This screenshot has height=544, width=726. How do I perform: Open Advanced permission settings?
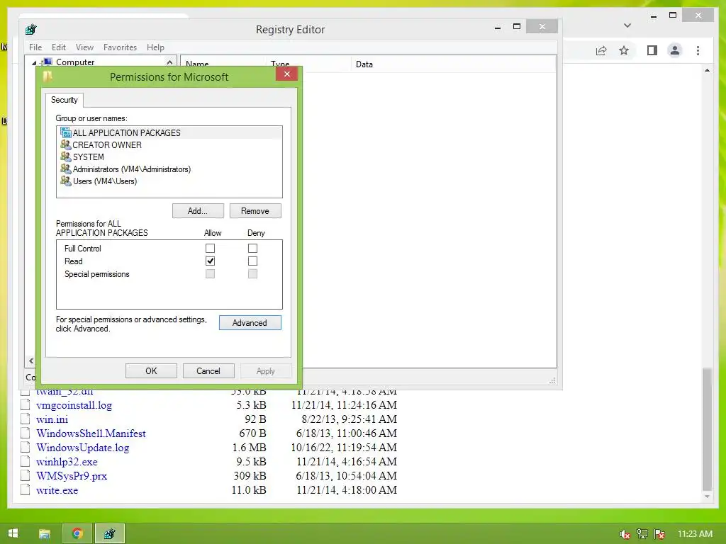(250, 322)
